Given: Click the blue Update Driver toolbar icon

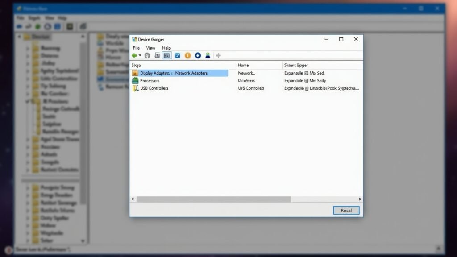Looking at the screenshot, I should pyautogui.click(x=178, y=55).
